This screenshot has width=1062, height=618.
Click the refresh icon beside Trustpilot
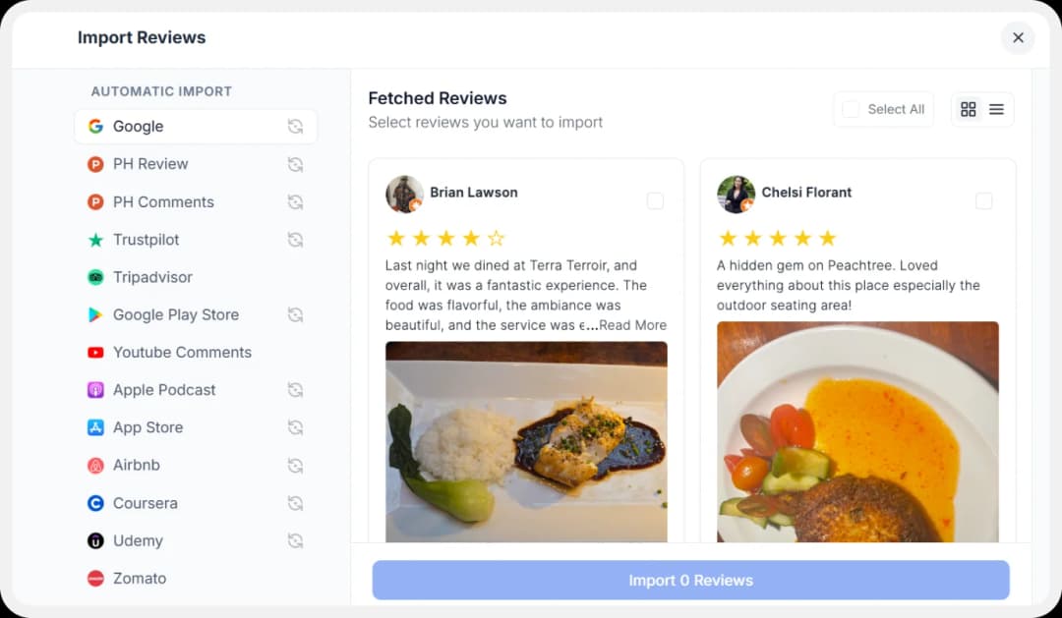coord(296,240)
